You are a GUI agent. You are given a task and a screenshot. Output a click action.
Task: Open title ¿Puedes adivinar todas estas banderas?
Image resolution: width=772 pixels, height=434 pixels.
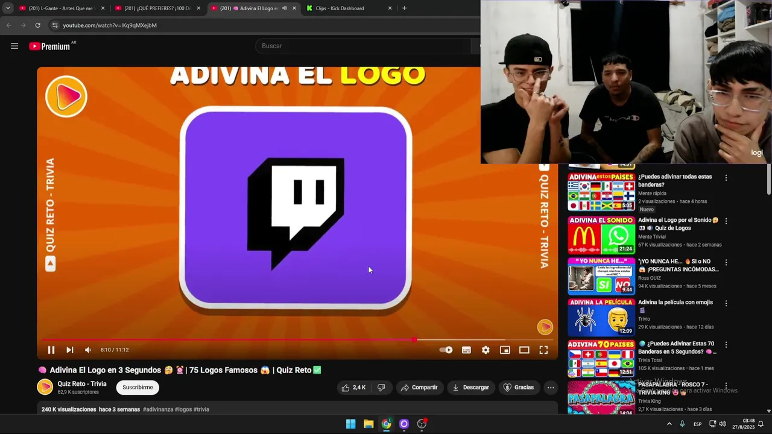pyautogui.click(x=675, y=181)
